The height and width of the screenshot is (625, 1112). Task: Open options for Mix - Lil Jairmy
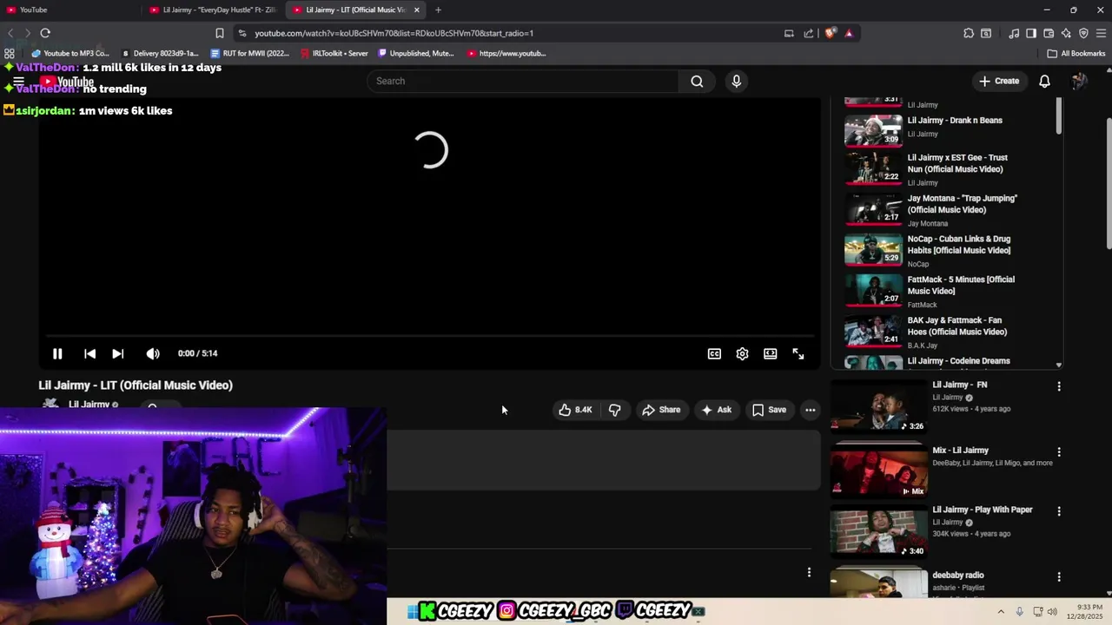[1058, 451]
